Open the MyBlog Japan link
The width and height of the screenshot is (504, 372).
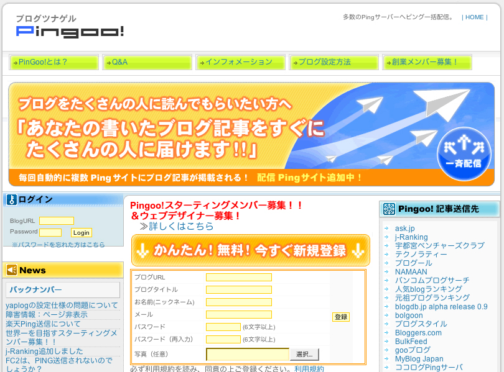pyautogui.click(x=419, y=359)
